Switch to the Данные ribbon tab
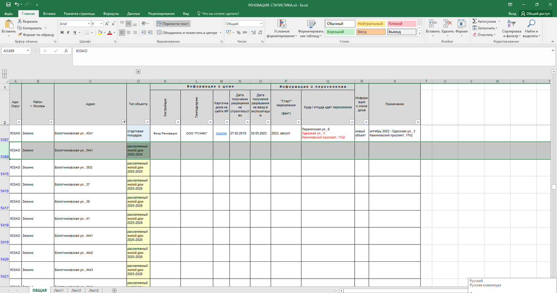 click(x=134, y=13)
